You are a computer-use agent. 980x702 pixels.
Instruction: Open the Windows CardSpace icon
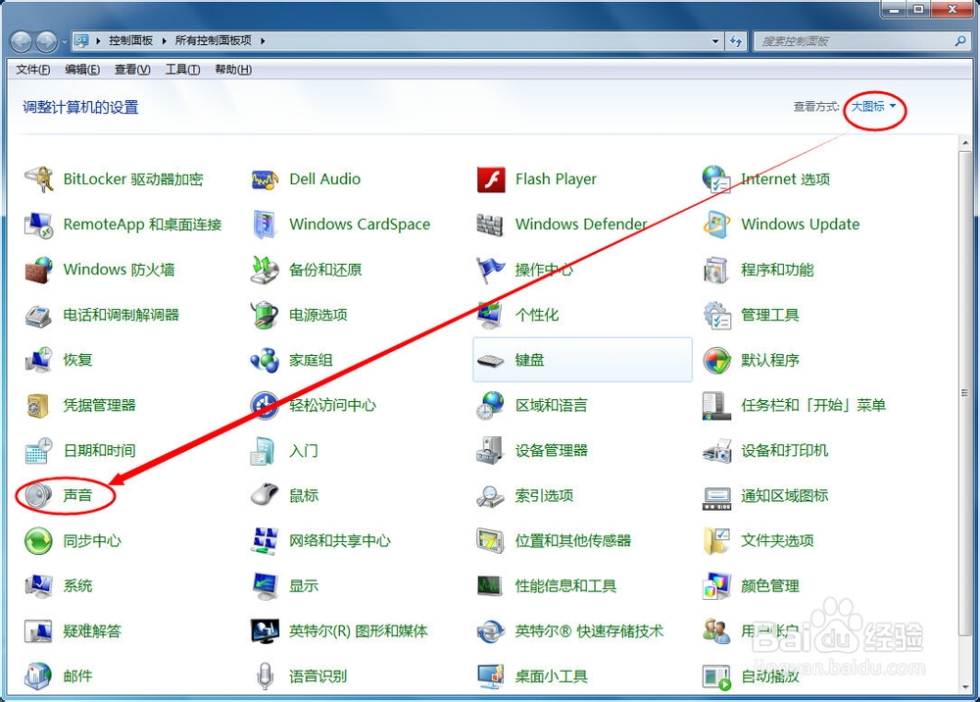(265, 225)
